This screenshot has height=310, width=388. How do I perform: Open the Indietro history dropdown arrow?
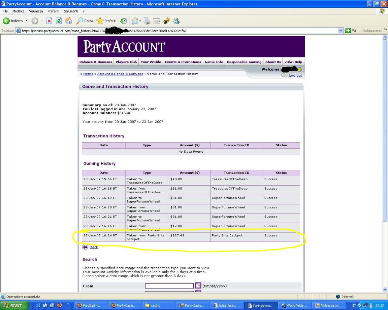27,21
